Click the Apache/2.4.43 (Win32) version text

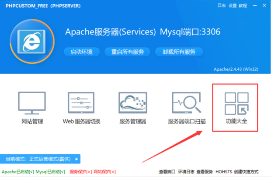coord(236,69)
